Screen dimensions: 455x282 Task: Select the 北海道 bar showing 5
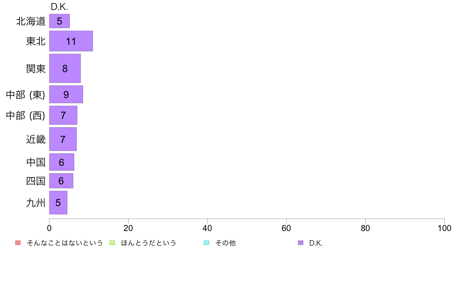pyautogui.click(x=59, y=21)
